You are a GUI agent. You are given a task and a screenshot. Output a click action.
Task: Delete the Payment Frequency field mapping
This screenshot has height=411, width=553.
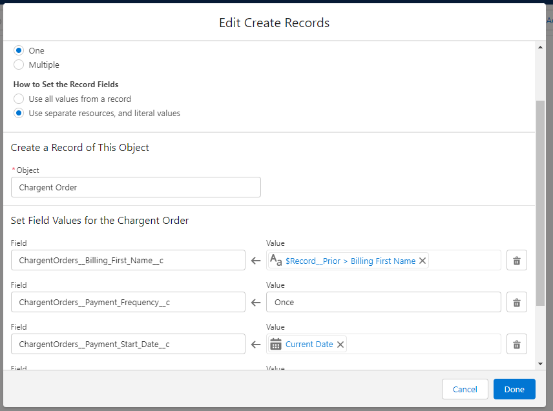click(x=516, y=302)
